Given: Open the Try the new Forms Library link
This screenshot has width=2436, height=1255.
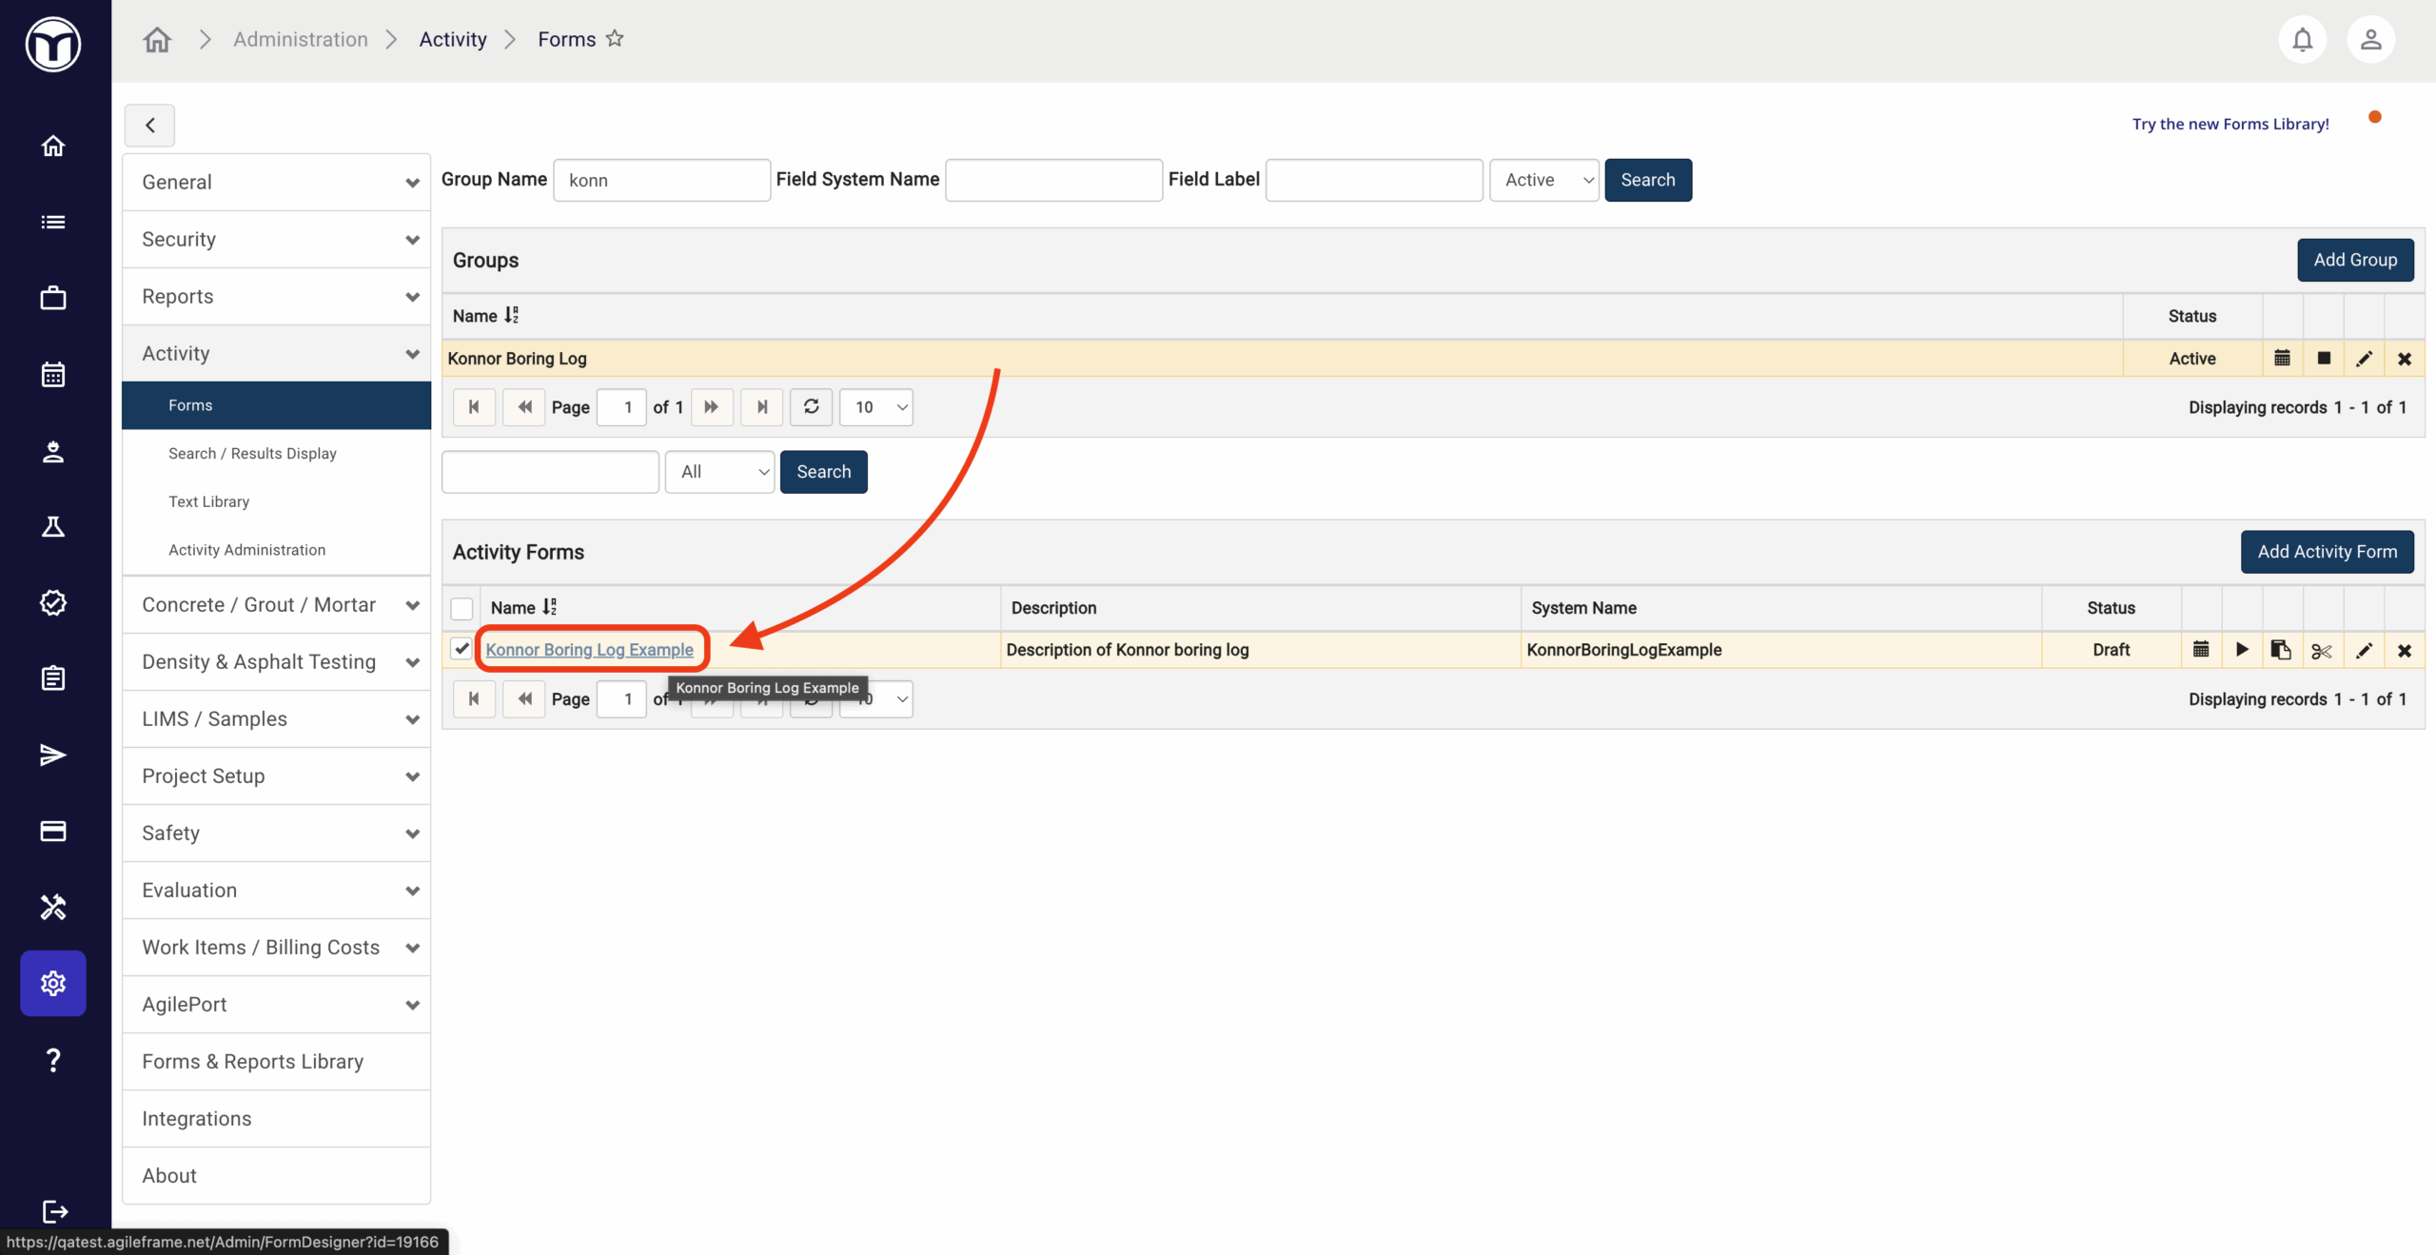Looking at the screenshot, I should click(x=2230, y=124).
